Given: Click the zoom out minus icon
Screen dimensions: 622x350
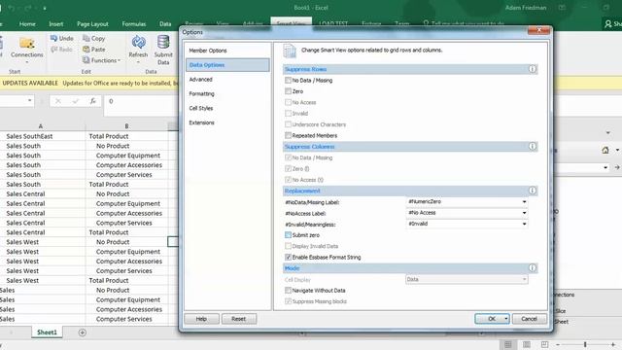Looking at the screenshot, I should [558, 344].
